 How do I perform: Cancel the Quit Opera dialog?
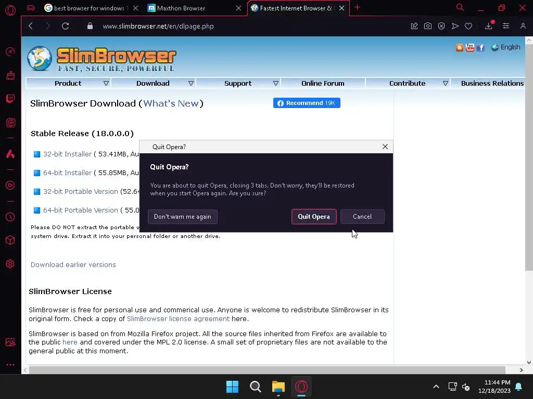[362, 217]
